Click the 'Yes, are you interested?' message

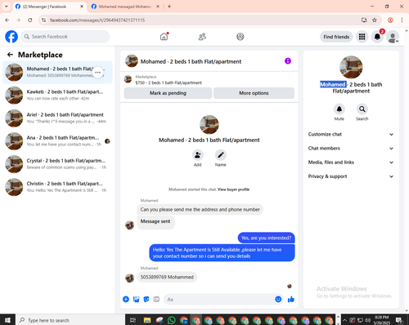(x=266, y=238)
